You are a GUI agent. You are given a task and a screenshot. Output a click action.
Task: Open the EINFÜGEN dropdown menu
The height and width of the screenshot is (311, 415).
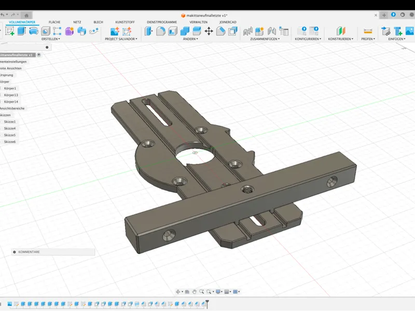tap(397, 39)
